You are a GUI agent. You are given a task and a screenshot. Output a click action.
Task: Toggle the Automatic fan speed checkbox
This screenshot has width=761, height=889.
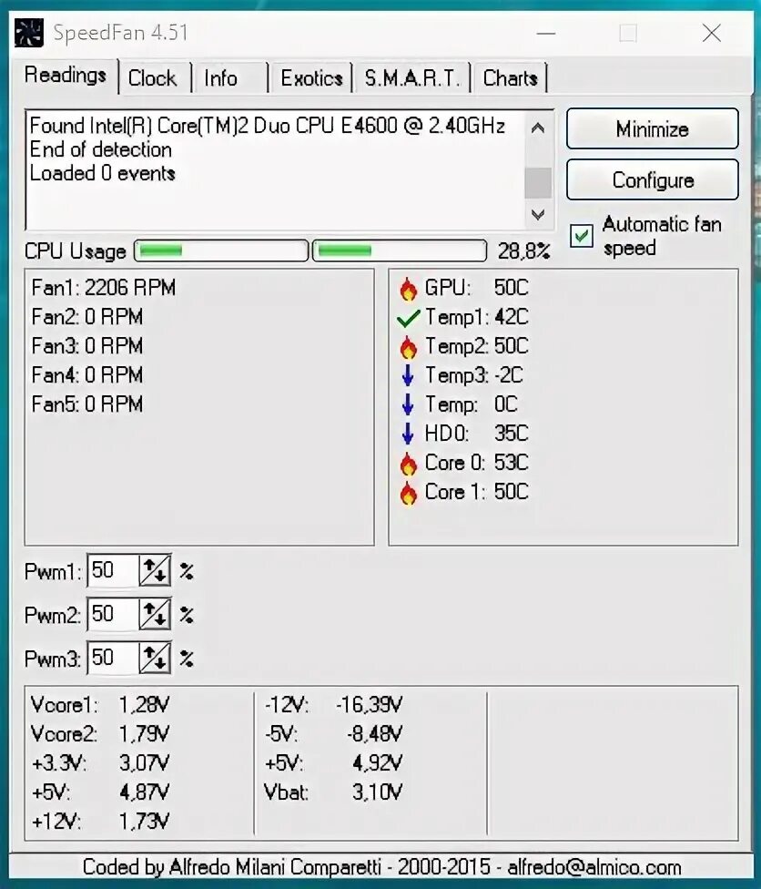click(x=582, y=236)
